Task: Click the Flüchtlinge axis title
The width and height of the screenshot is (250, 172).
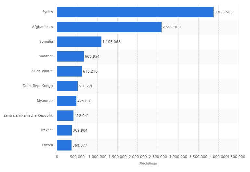Action: pos(148,164)
